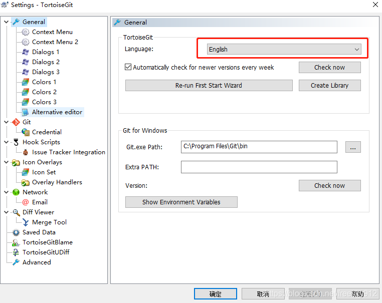Click the Email @ icon
This screenshot has height=303, width=382.
pyautogui.click(x=26, y=202)
